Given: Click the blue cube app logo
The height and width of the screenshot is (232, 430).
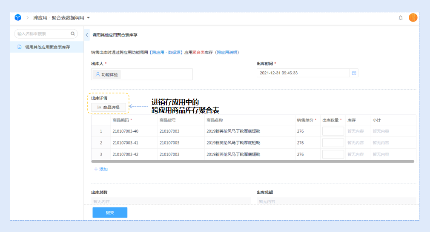Looking at the screenshot, I should point(18,17).
